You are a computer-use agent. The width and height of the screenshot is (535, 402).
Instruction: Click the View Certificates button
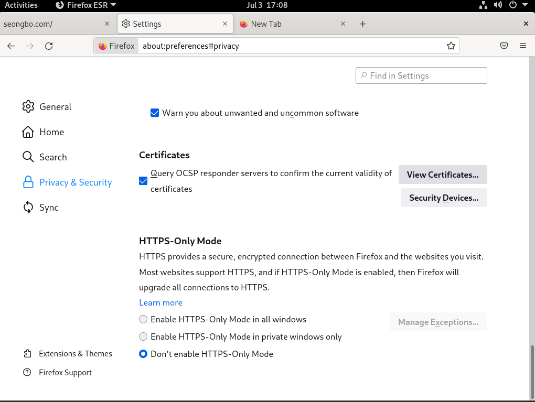point(443,175)
